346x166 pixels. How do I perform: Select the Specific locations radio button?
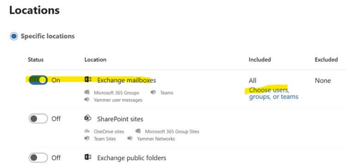14,36
